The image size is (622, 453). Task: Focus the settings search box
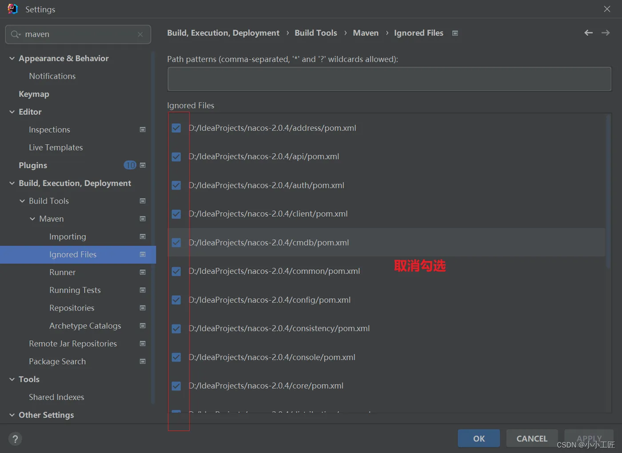[x=78, y=34]
